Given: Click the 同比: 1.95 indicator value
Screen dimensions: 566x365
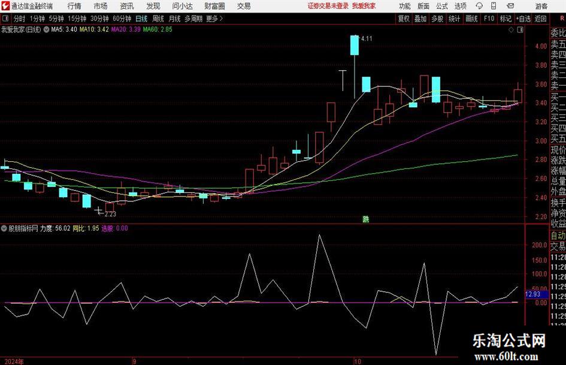Looking at the screenshot, I should [86, 228].
